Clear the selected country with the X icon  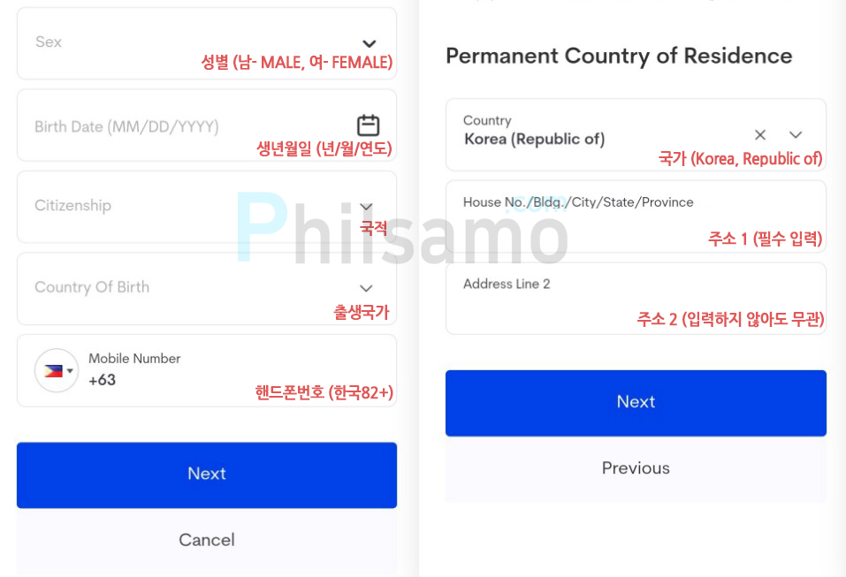point(759,135)
